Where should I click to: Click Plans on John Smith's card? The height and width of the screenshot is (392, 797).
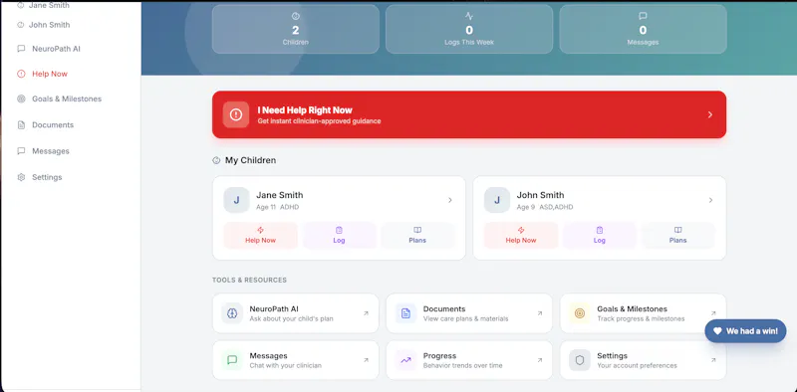678,235
